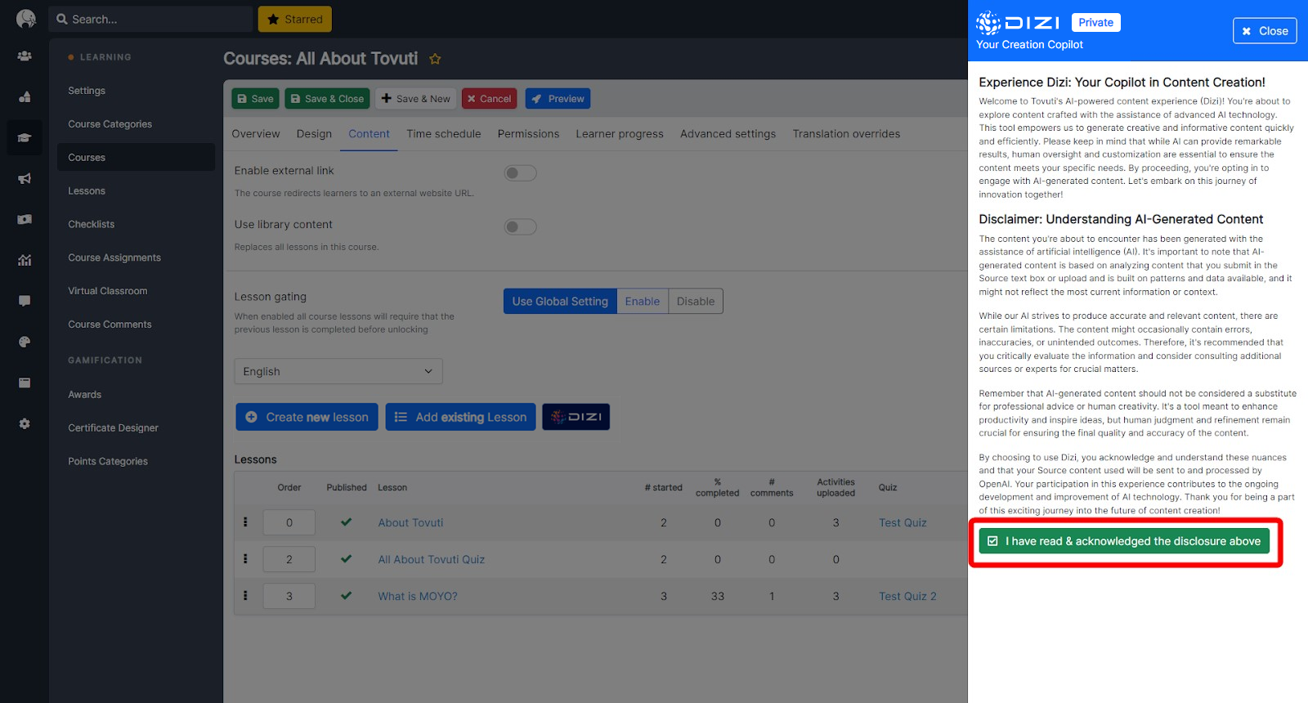
Task: Acknowledge the Dizi disclosure checkbox button
Action: click(x=1124, y=541)
